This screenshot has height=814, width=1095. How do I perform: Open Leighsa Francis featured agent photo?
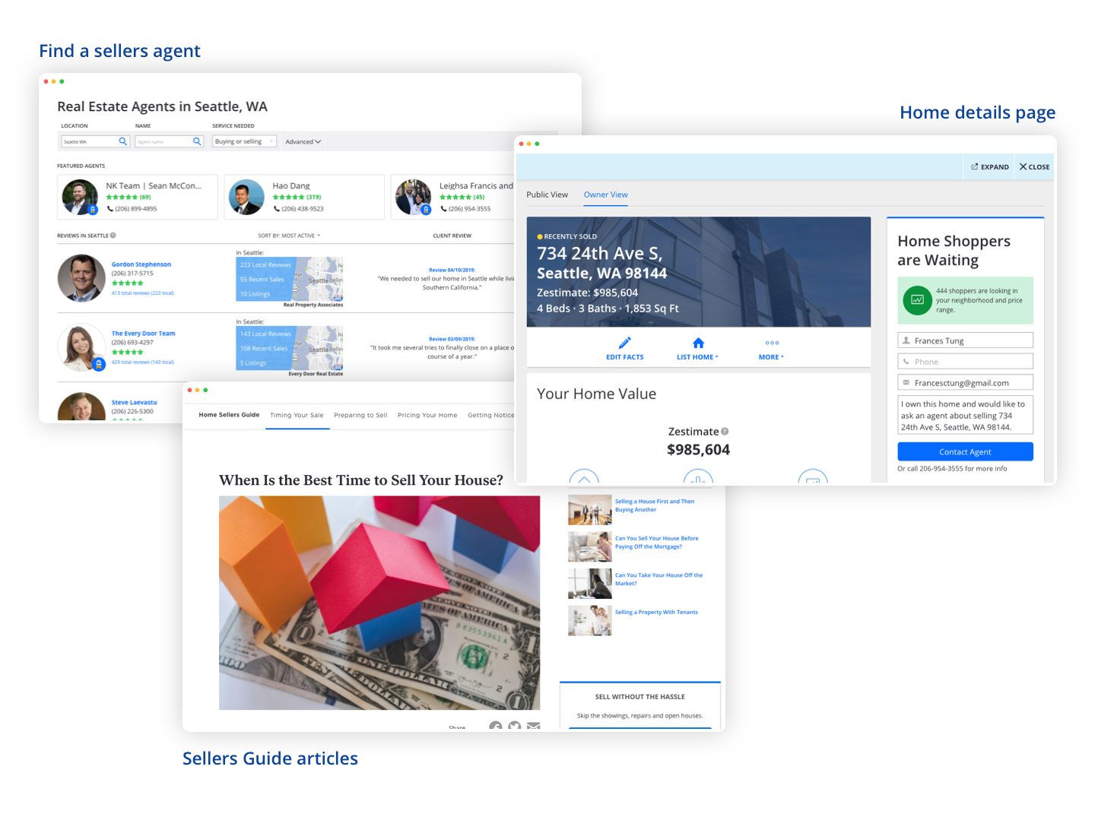[413, 198]
